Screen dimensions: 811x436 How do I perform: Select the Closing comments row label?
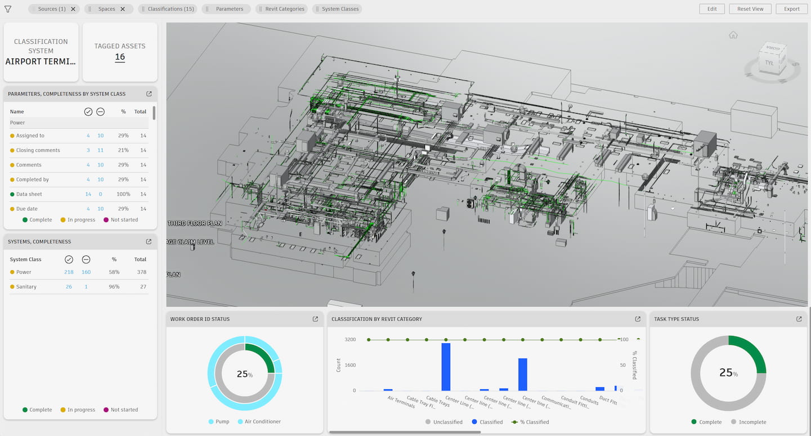coord(38,150)
